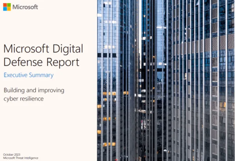The width and height of the screenshot is (235, 161).
Task: Click the blue Executive Summary heading
Action: pyautogui.click(x=28, y=75)
